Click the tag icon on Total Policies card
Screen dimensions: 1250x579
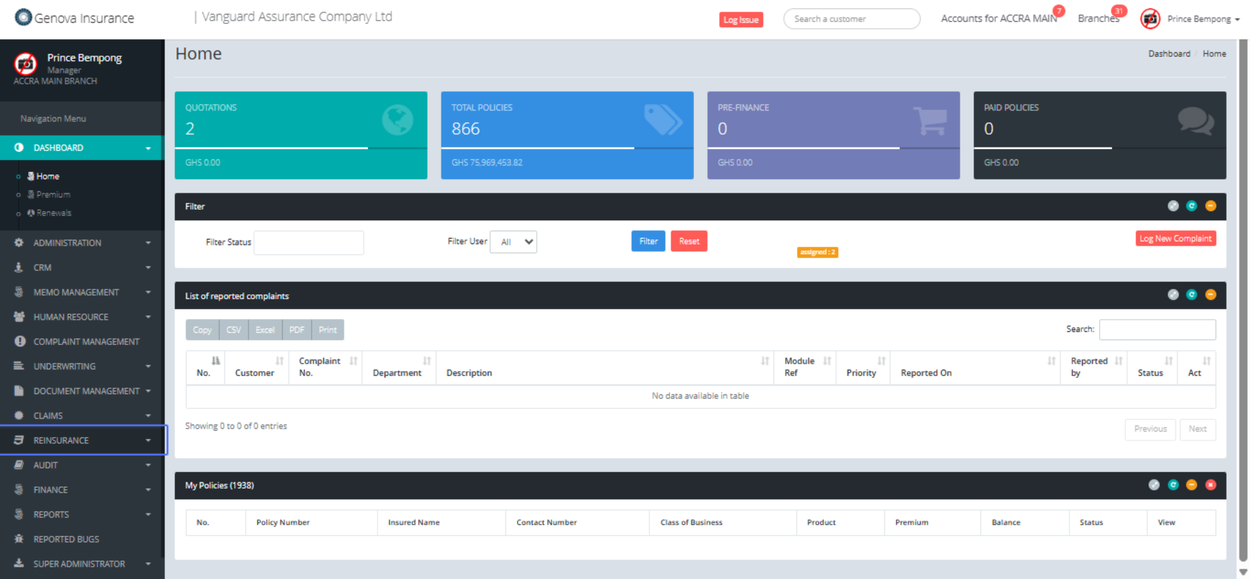[x=662, y=120]
